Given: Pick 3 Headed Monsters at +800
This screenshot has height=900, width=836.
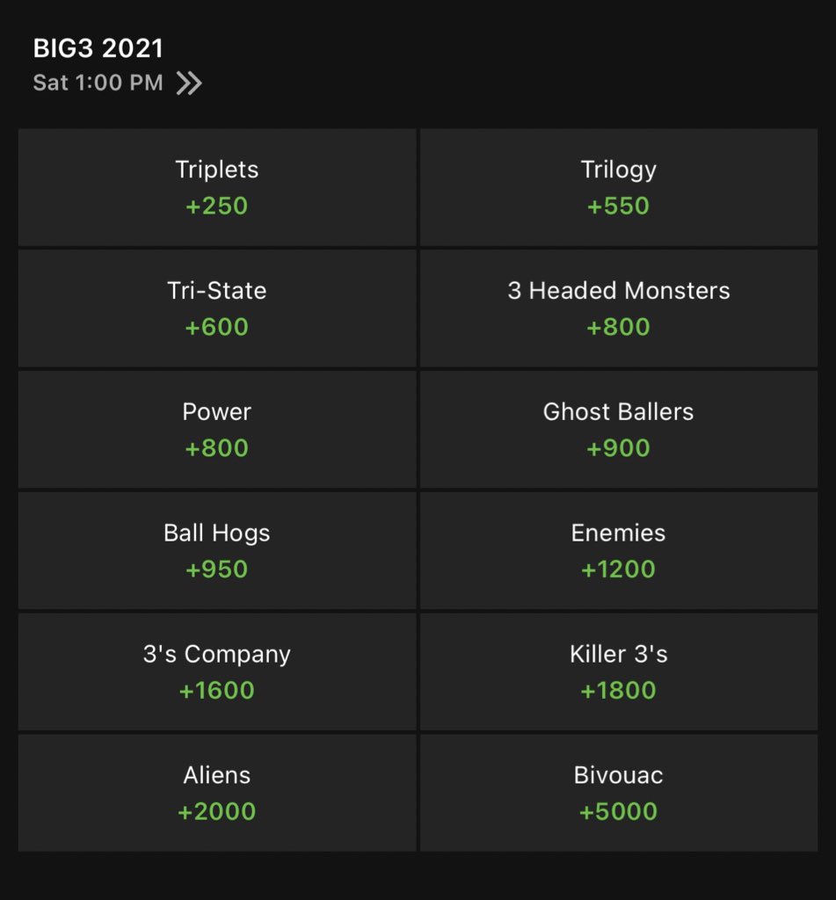Looking at the screenshot, I should click(619, 308).
